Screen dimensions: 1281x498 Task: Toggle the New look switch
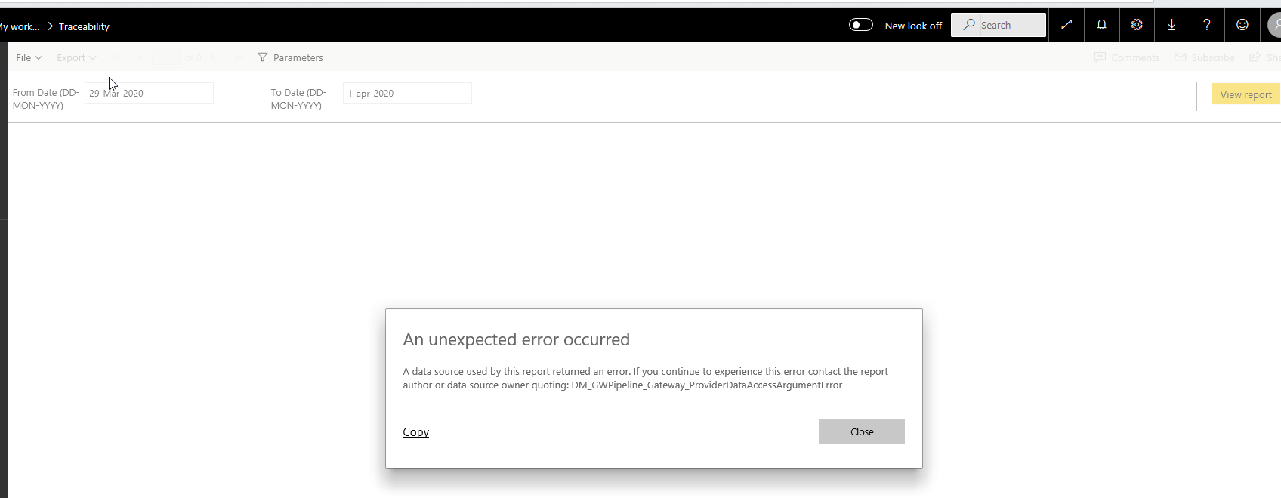[x=860, y=25]
